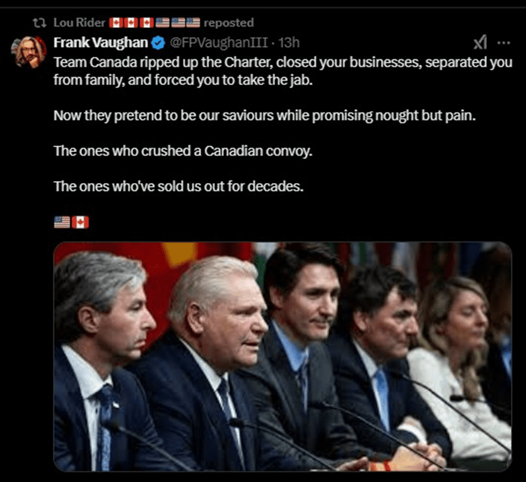Open the three-dot More options menu
The height and width of the screenshot is (482, 526).
tap(503, 43)
